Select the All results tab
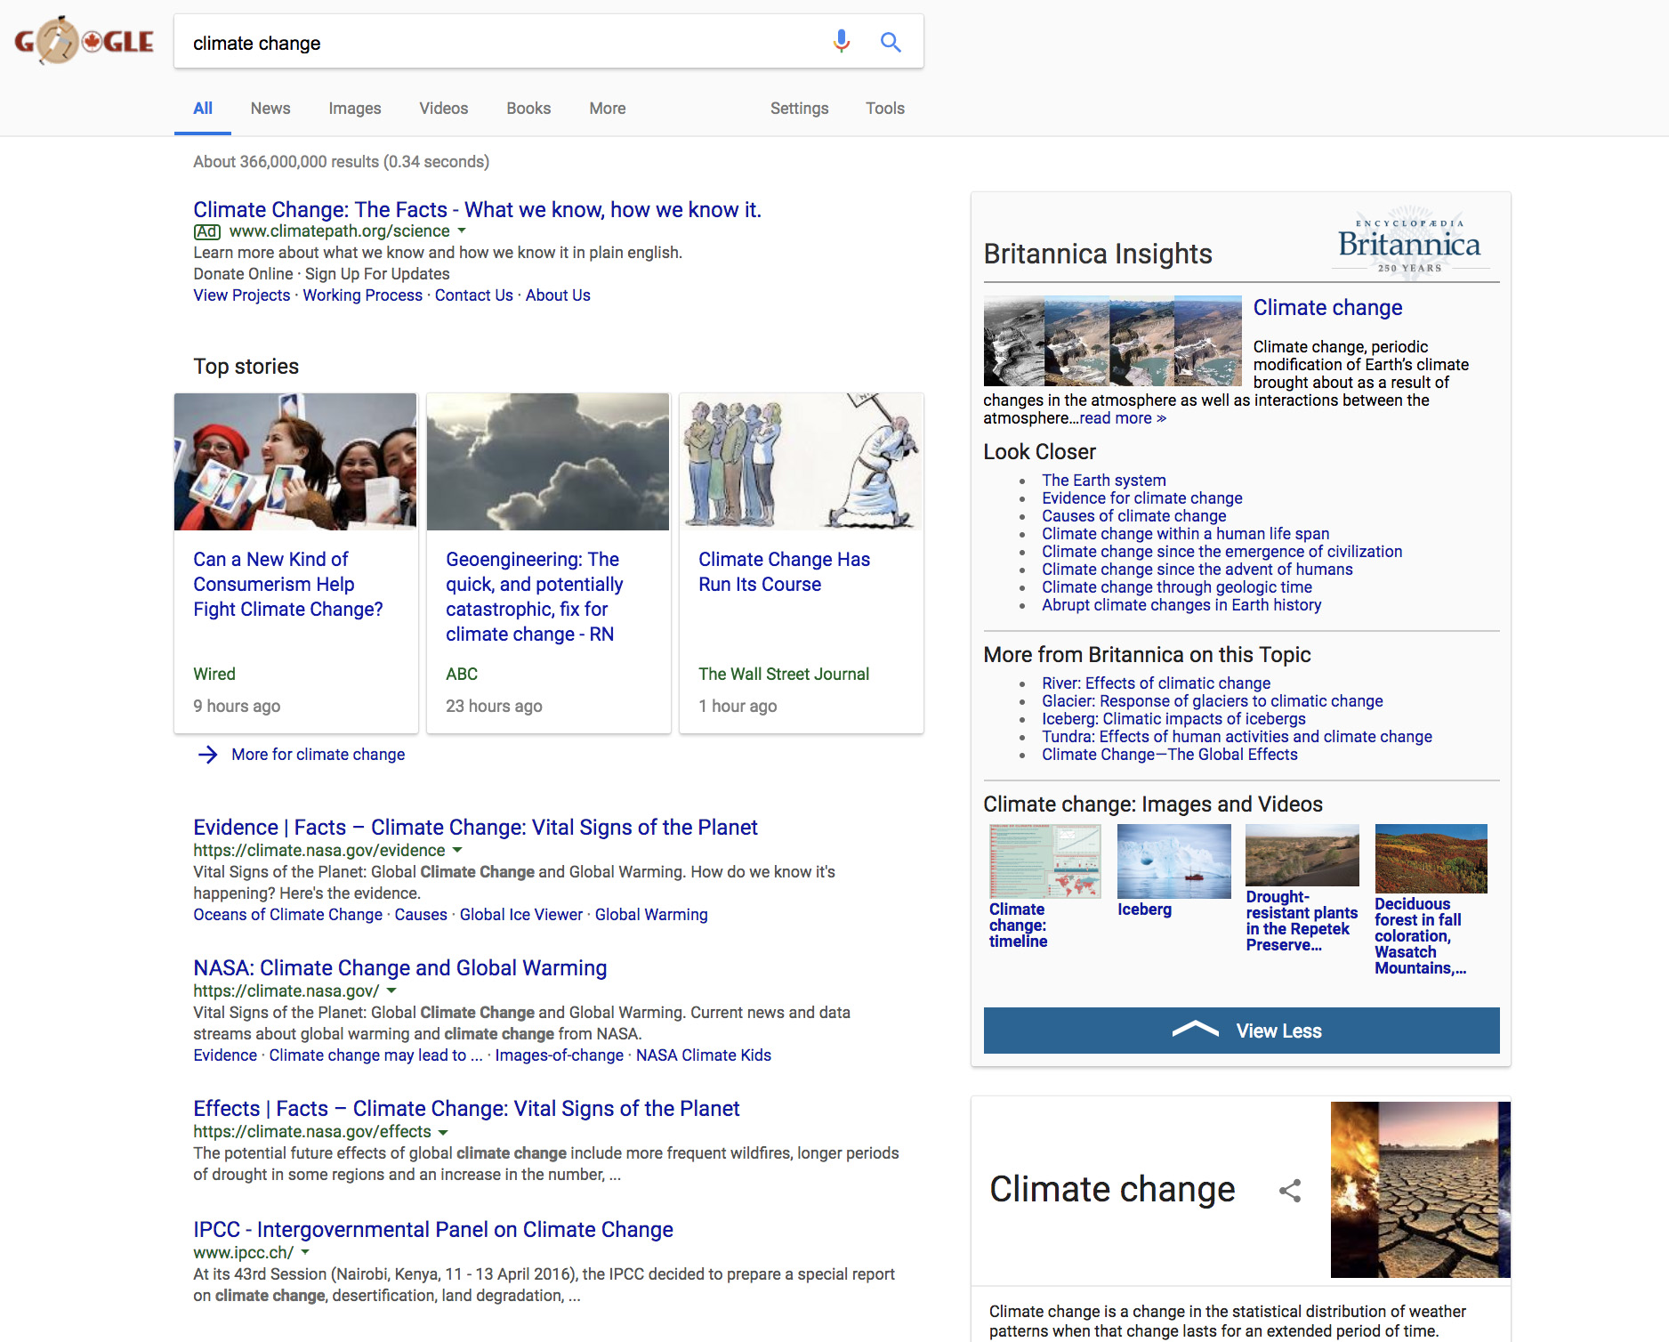Viewport: 1669px width, 1342px height. pyautogui.click(x=203, y=109)
